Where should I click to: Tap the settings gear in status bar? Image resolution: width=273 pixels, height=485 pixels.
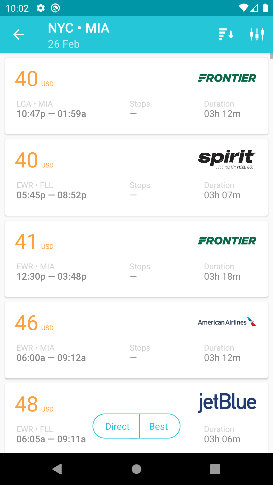(41, 8)
